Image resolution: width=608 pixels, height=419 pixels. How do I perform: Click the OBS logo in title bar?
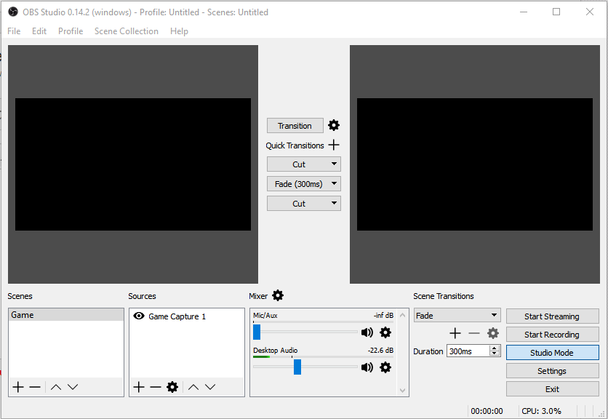coord(13,12)
